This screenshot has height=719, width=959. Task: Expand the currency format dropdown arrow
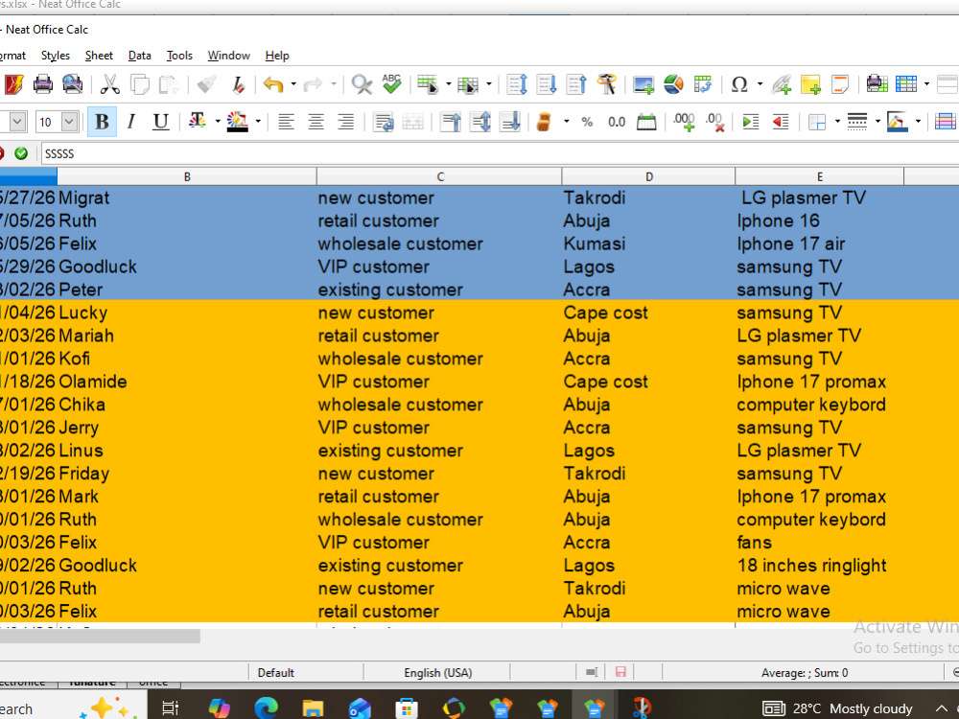pyautogui.click(x=567, y=122)
